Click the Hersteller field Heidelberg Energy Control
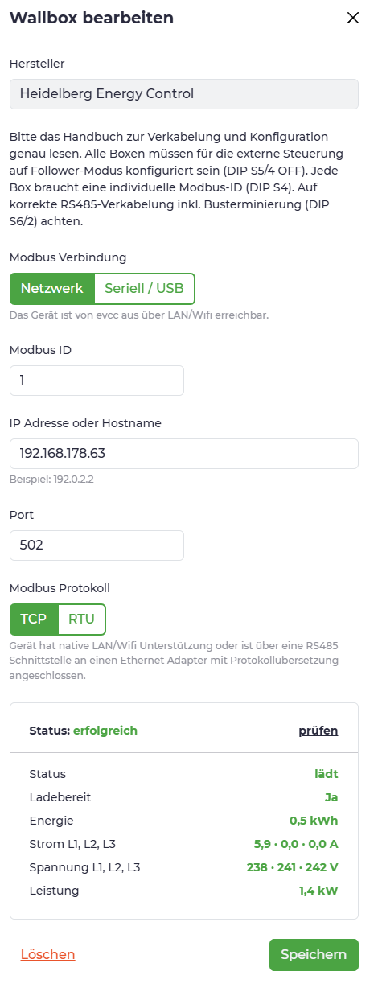 183,93
